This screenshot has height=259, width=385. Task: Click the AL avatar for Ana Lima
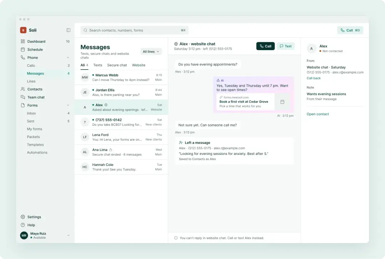click(x=85, y=152)
